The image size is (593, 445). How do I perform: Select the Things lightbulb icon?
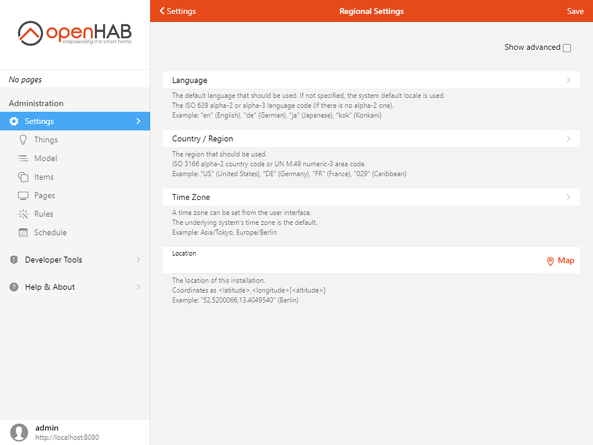[23, 139]
